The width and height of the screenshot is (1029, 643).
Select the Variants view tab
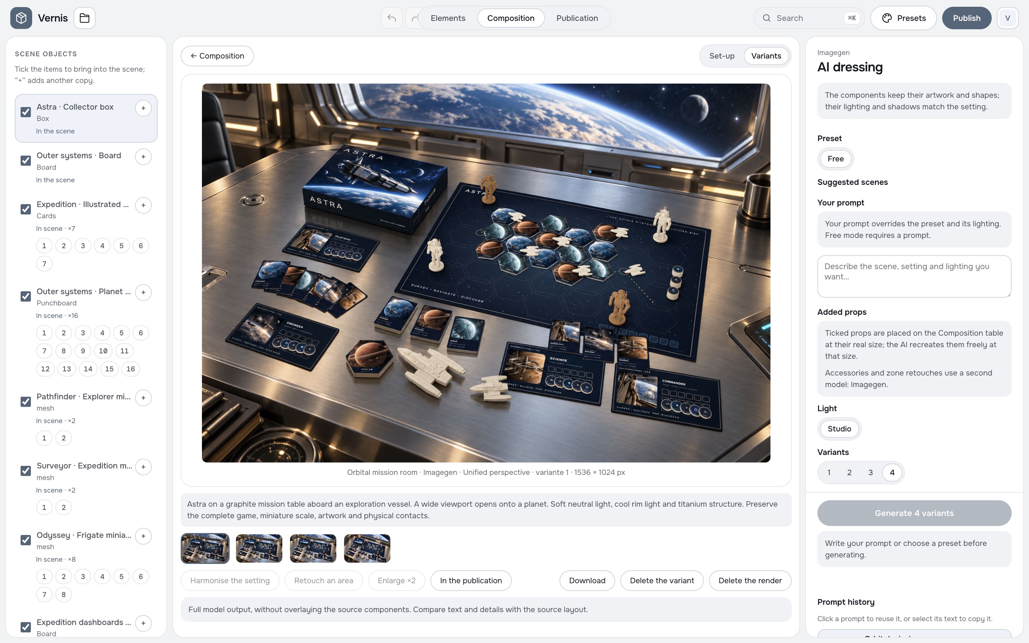pos(766,56)
